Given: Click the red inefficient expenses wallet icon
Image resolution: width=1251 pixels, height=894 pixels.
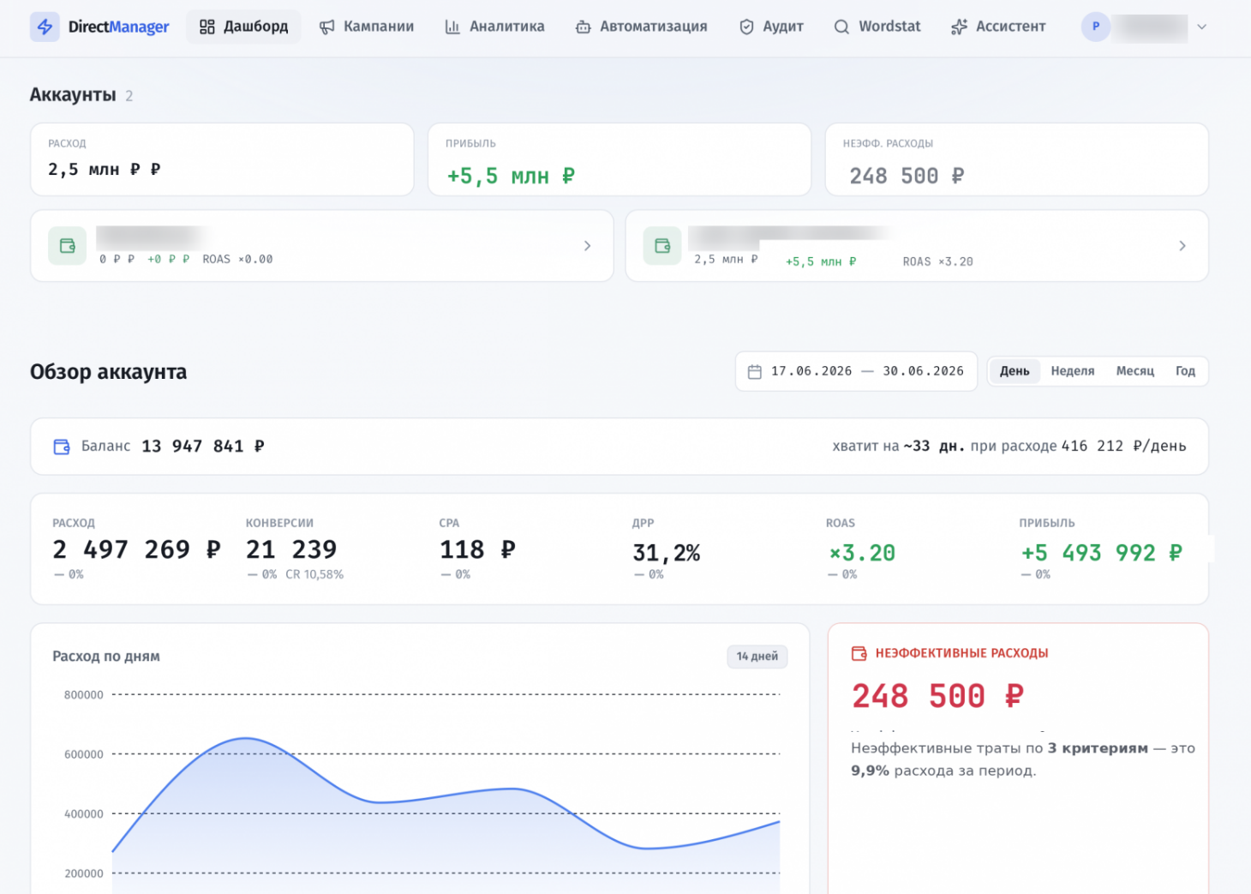Looking at the screenshot, I should point(859,653).
